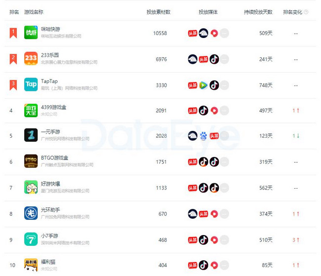Image resolution: width=321 pixels, height=276 pixels.
Task: Select the TapTap teal app icon
Action: pos(31,84)
